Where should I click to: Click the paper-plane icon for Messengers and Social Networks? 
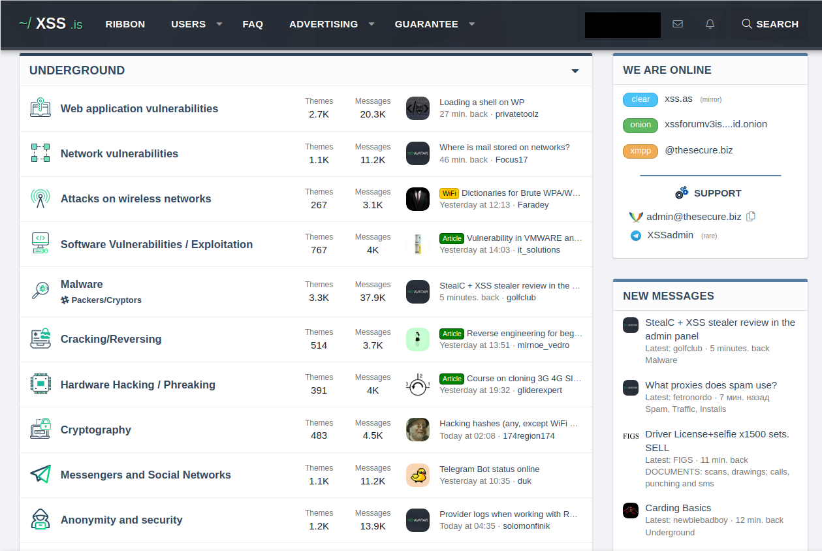pyautogui.click(x=40, y=475)
